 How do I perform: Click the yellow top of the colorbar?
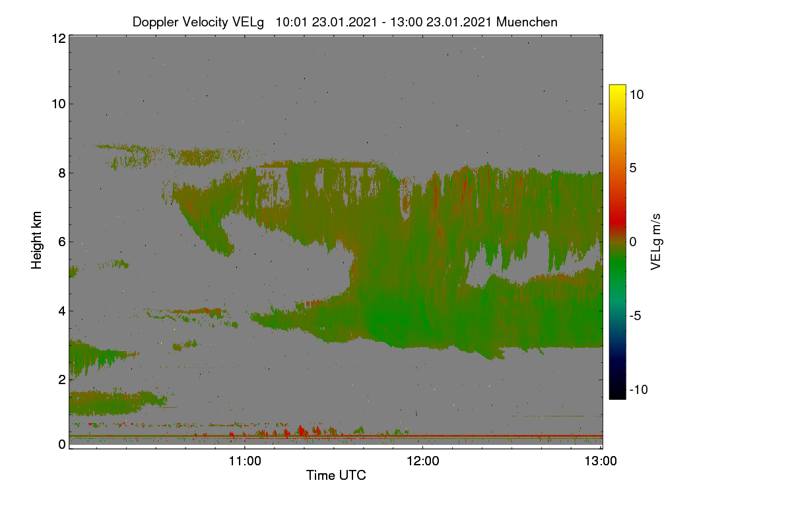pos(617,91)
